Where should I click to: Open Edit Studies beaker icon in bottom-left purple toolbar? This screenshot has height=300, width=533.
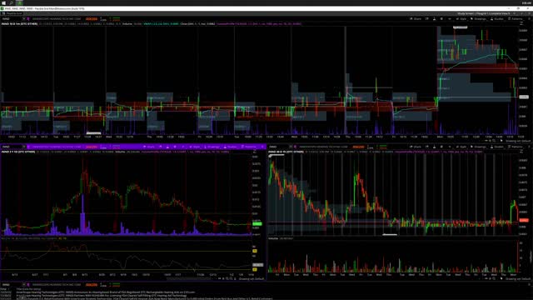(167, 147)
